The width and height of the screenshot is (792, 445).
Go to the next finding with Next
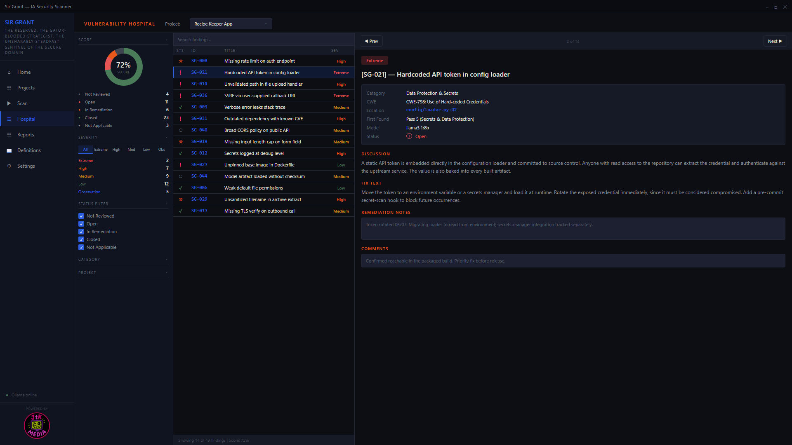[x=775, y=41]
